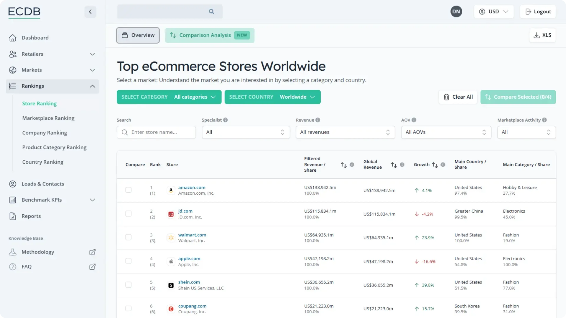Show info for Filtered Revenue column
This screenshot has height=318, width=566.
pos(352,165)
